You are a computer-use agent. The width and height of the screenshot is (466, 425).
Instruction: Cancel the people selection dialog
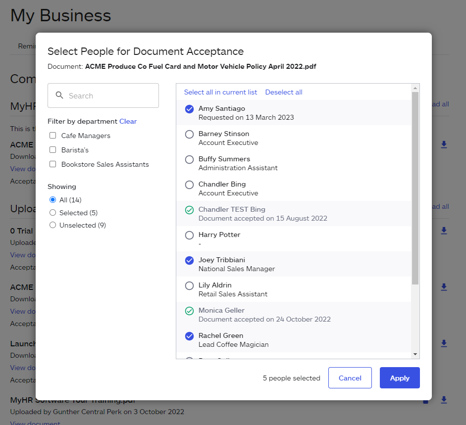click(x=350, y=378)
